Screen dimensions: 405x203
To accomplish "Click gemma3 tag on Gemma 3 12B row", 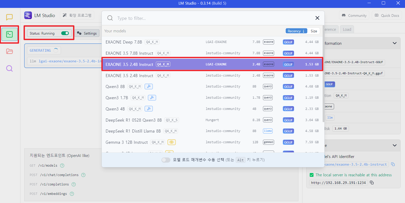I will 269,142.
